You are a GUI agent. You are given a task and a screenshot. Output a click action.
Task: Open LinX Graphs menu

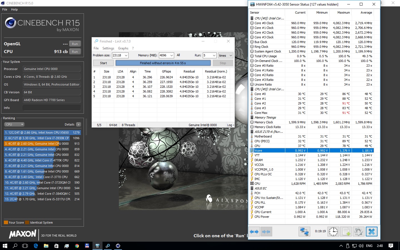123,48
